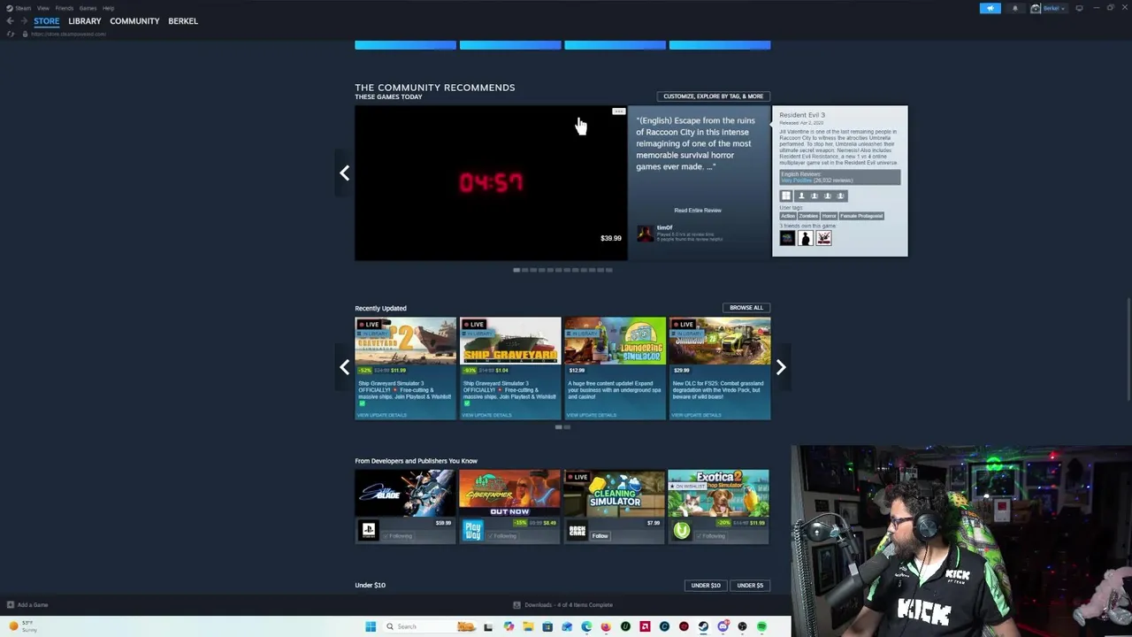Viewport: 1132px width, 637px height.
Task: Click the Windows taskbar Search box
Action: pyautogui.click(x=432, y=626)
